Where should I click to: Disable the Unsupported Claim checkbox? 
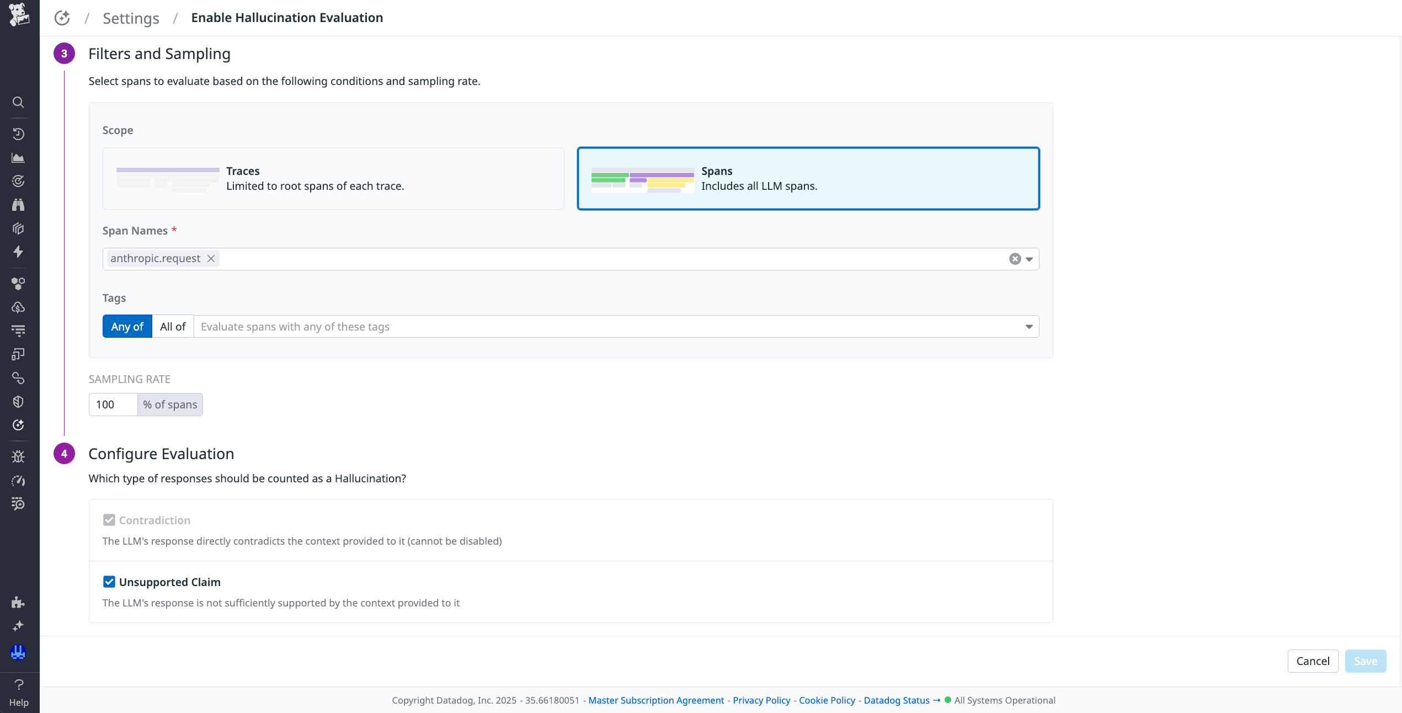pos(109,581)
